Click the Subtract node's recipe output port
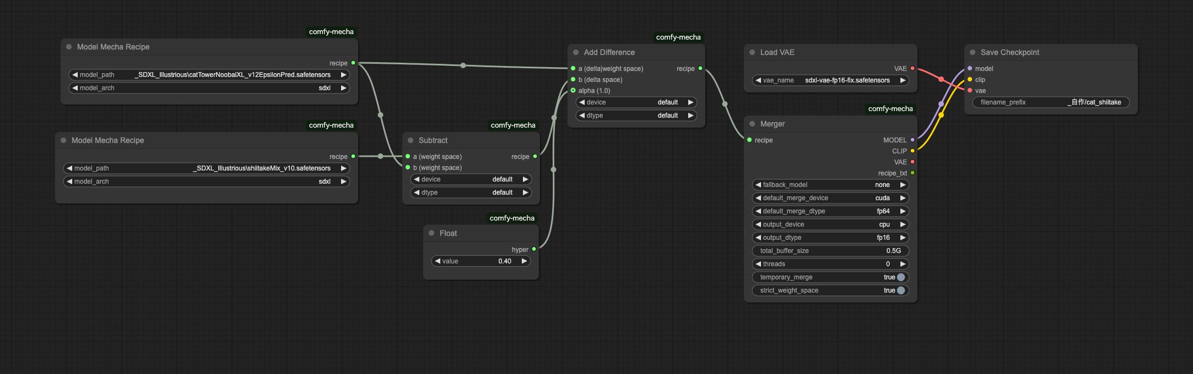 coord(535,157)
